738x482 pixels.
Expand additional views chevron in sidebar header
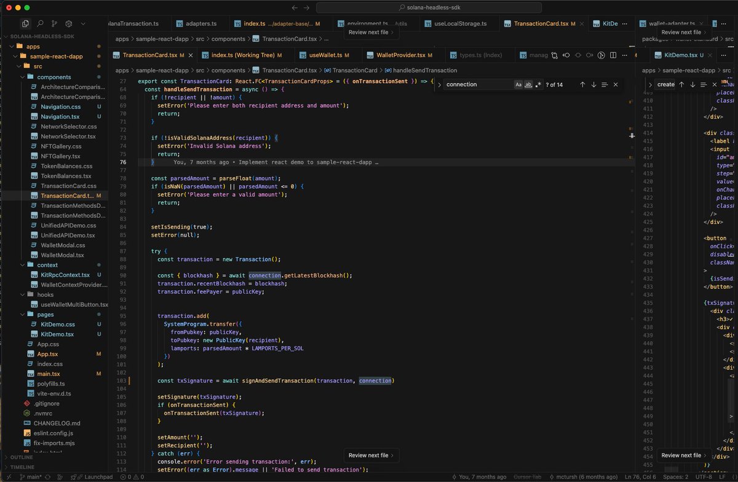[84, 24]
